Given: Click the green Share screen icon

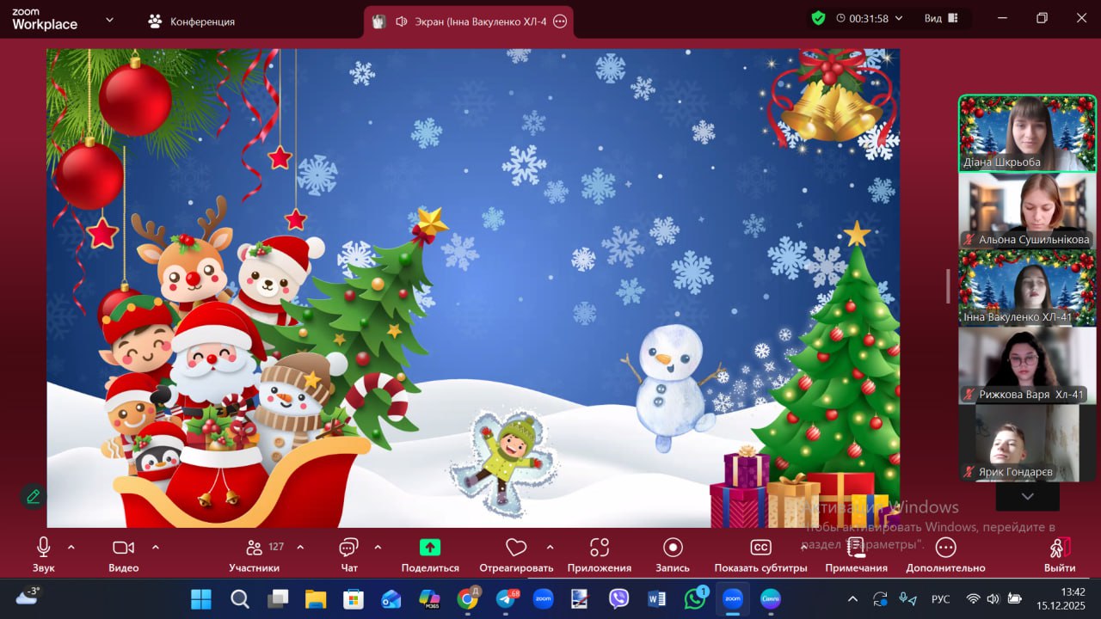Looking at the screenshot, I should click(x=430, y=548).
